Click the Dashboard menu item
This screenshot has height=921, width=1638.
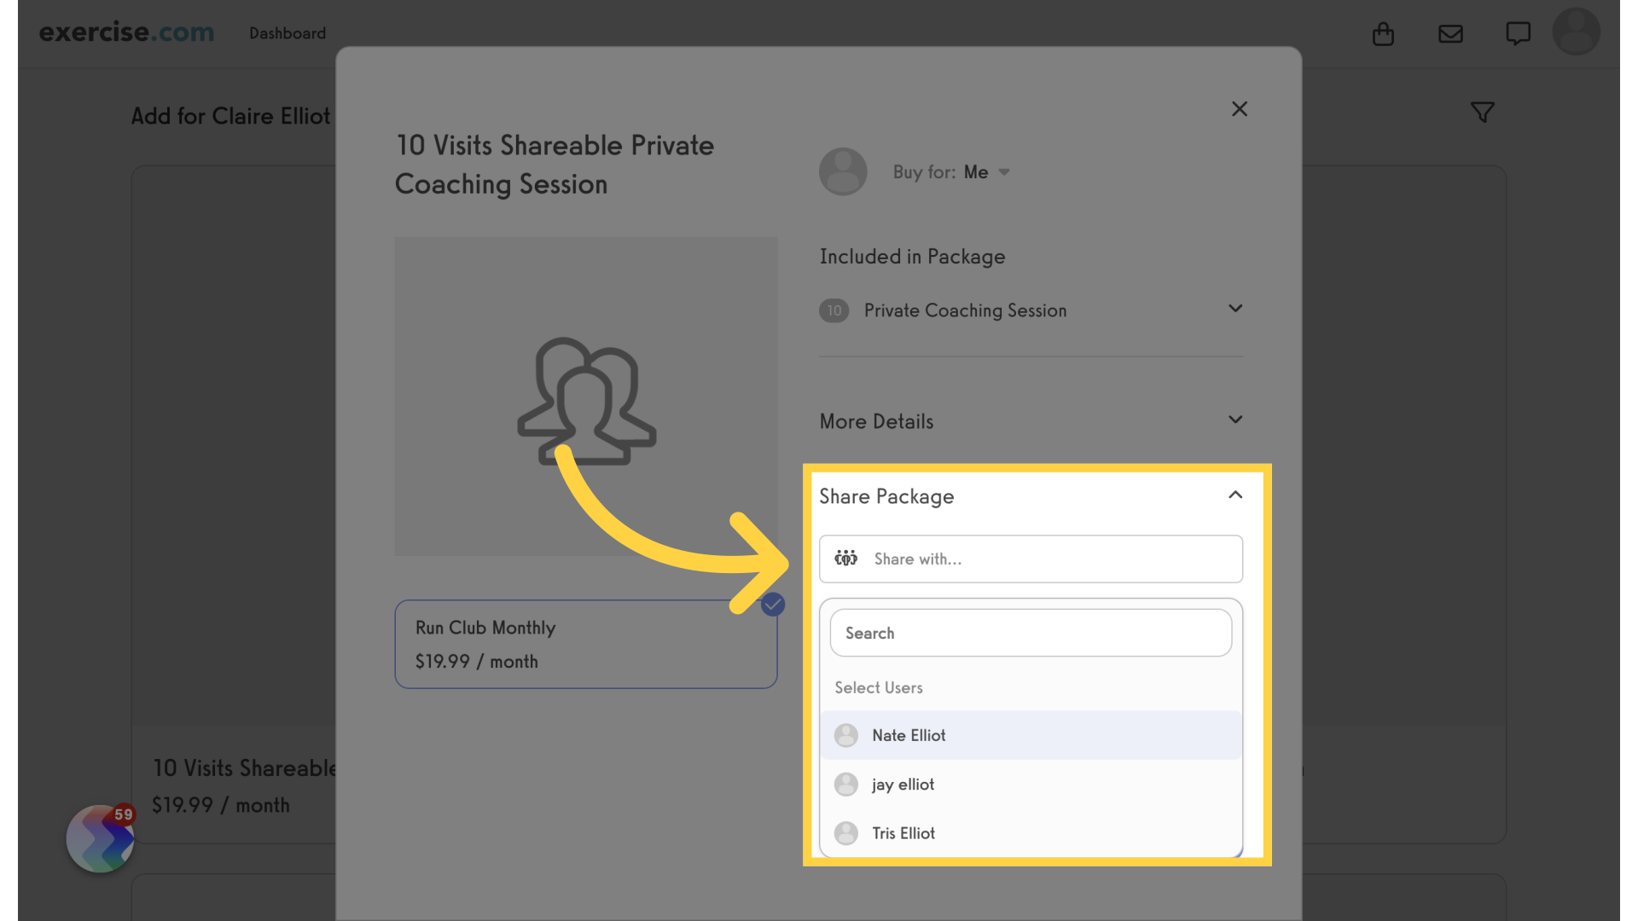287,32
